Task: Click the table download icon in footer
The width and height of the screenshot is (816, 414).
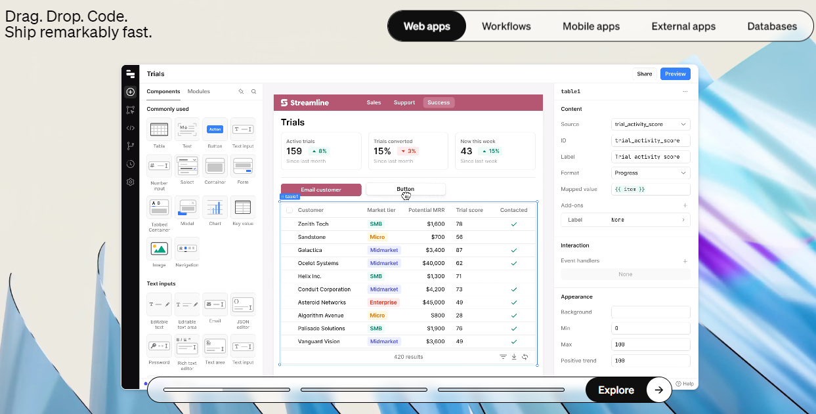Action: (514, 357)
